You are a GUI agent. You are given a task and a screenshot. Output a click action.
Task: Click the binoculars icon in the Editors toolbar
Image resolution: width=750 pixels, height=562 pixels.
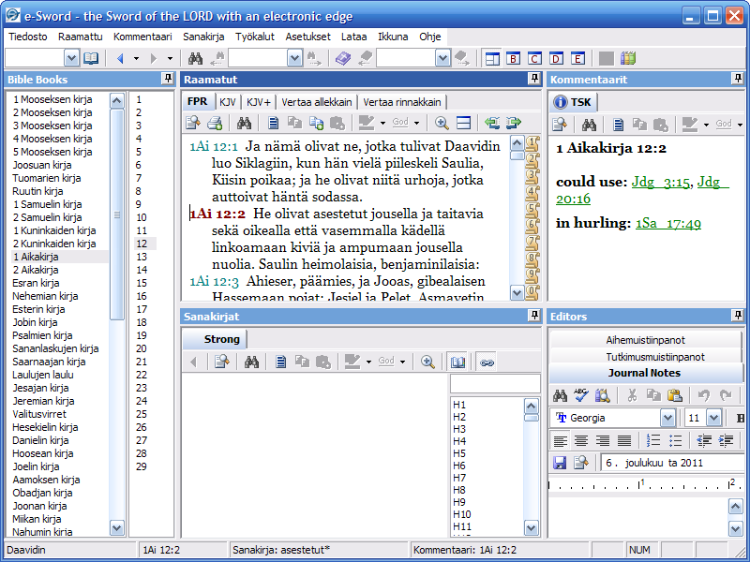[x=560, y=395]
